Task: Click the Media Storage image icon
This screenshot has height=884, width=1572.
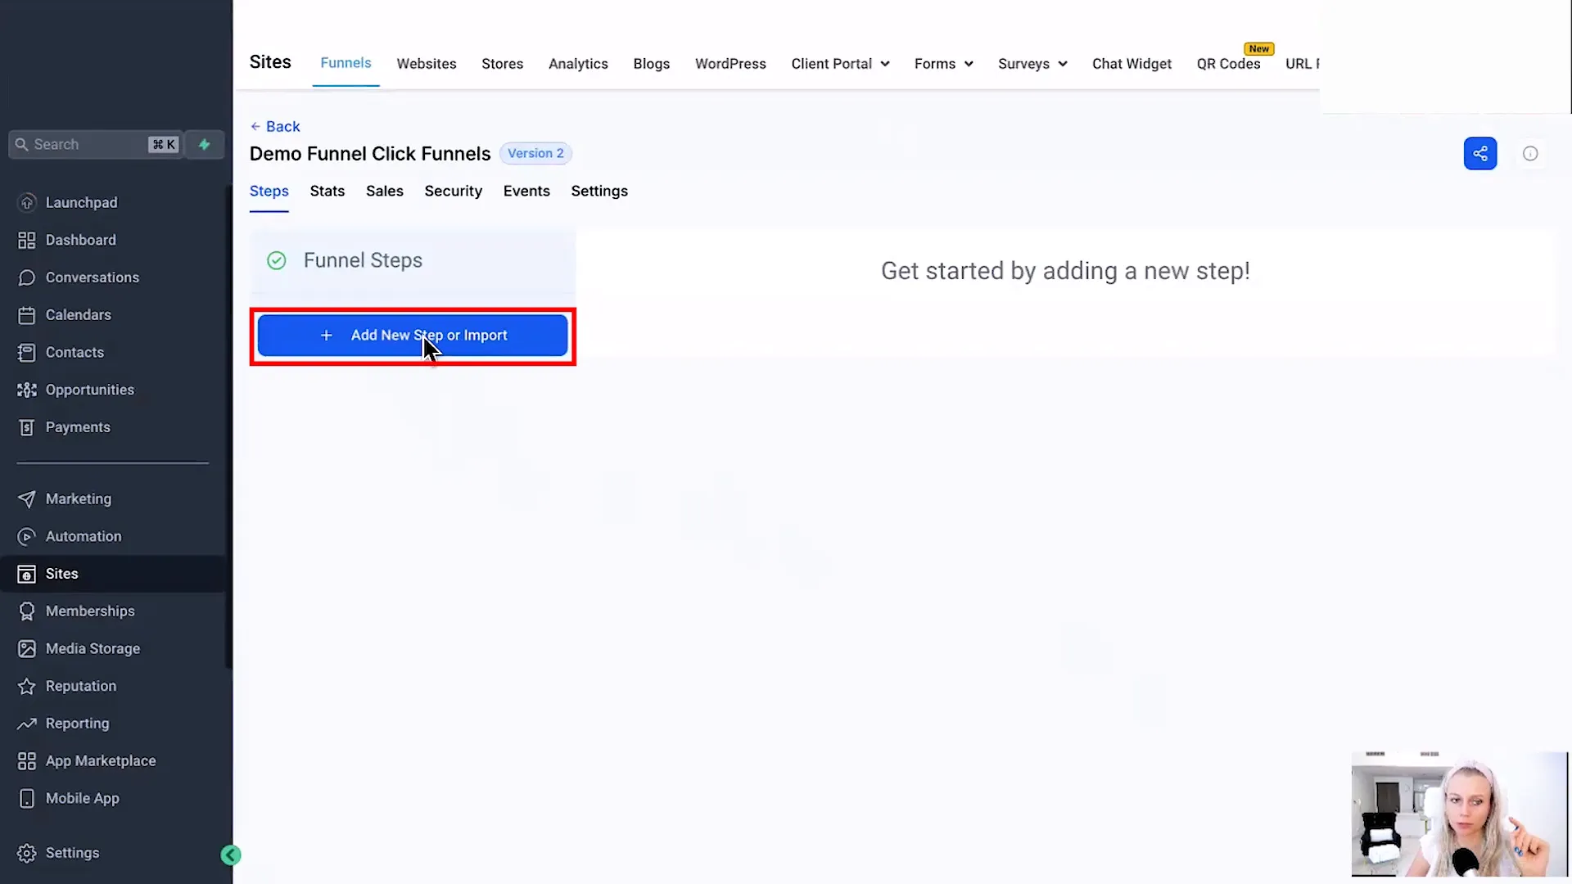Action: point(27,649)
